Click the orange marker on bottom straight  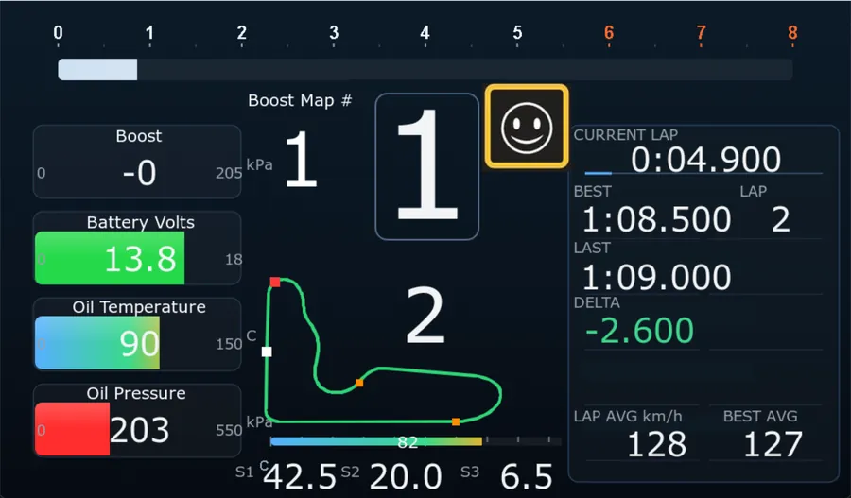click(x=456, y=421)
